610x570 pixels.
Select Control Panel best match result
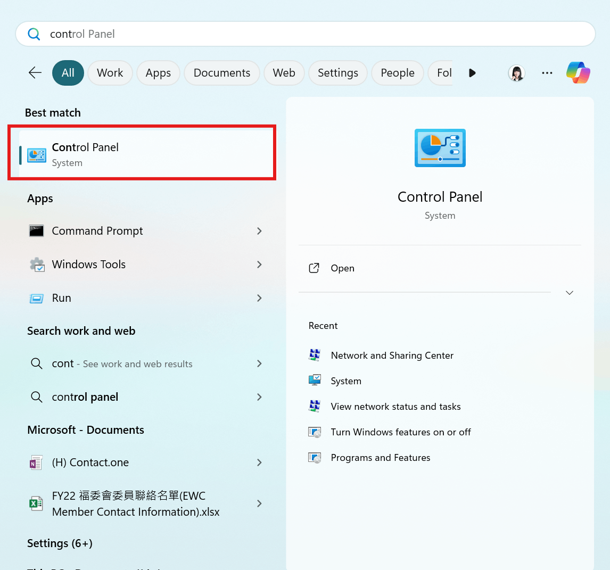[147, 153]
